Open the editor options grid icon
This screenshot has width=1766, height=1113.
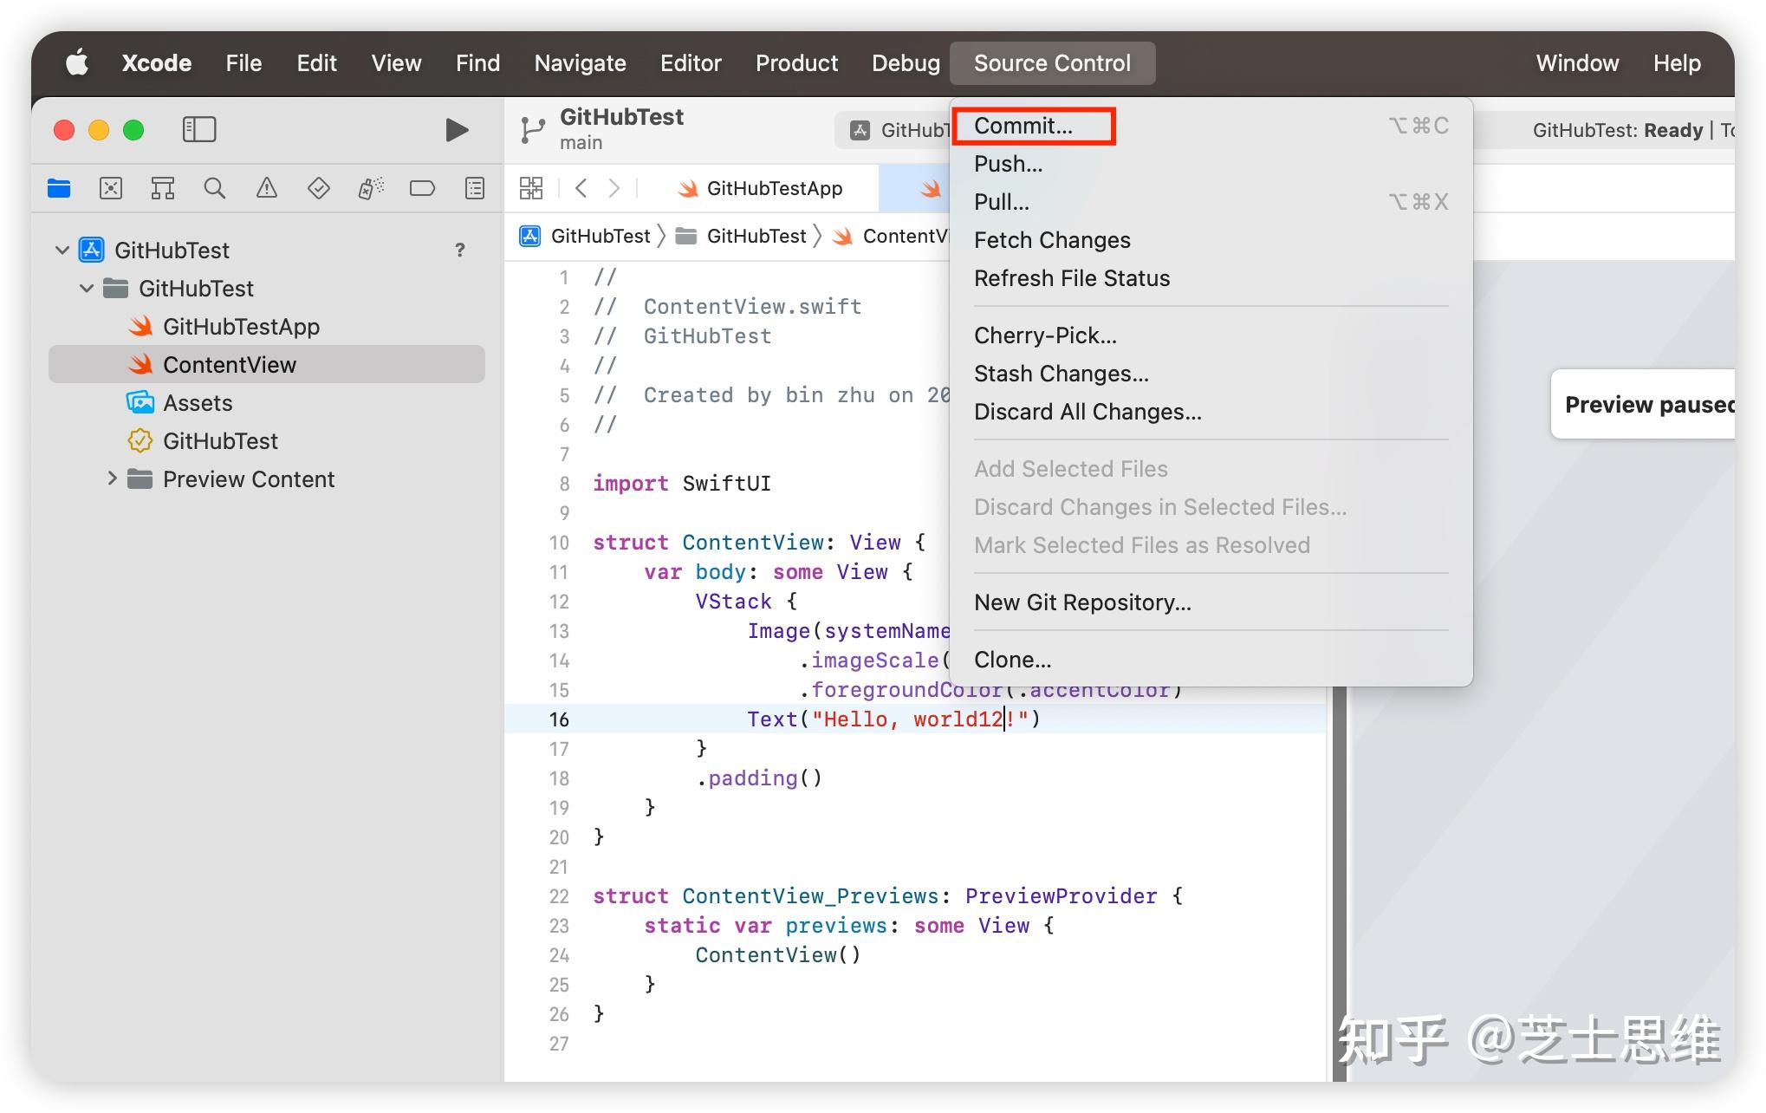coord(531,187)
